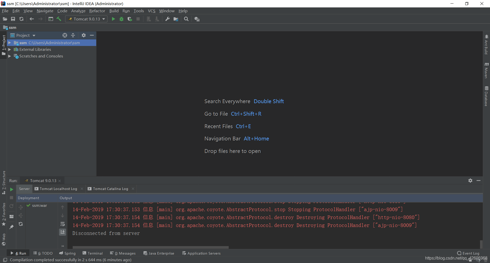Refresh deployment with the sync icon

coord(21,224)
